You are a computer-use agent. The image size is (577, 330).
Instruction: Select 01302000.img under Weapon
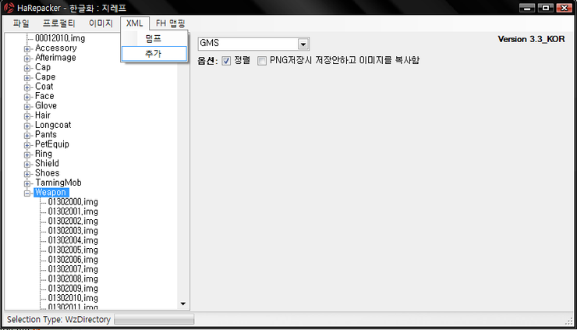click(73, 202)
